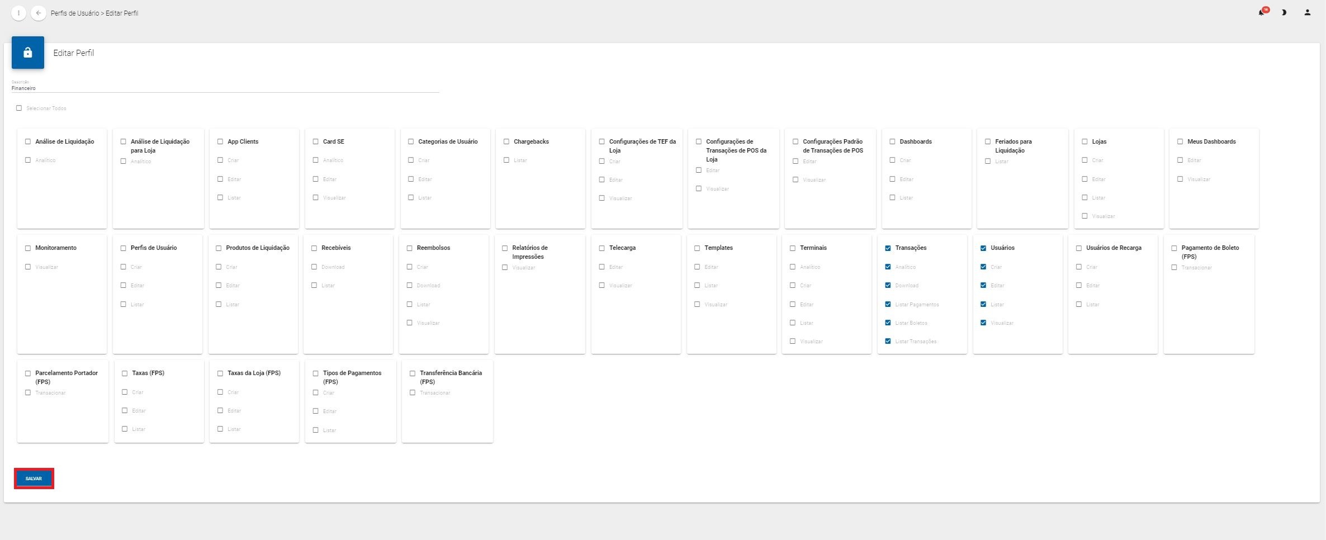This screenshot has width=1326, height=540.
Task: Focus the Descrição field containing Financeiro
Action: point(225,88)
